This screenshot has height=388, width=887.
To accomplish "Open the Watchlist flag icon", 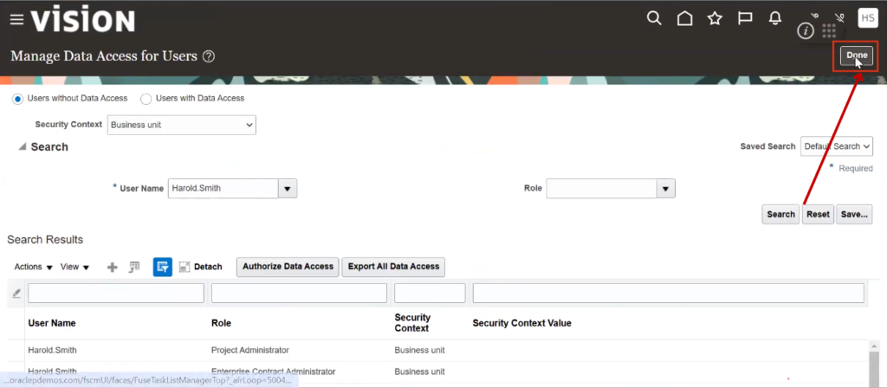I will [744, 18].
